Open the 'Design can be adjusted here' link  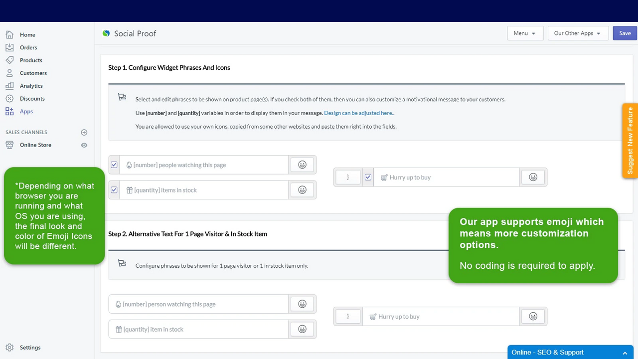tap(358, 113)
